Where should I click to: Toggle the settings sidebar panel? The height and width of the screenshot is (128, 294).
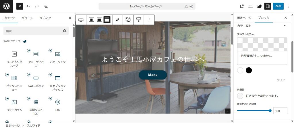coord(268,6)
